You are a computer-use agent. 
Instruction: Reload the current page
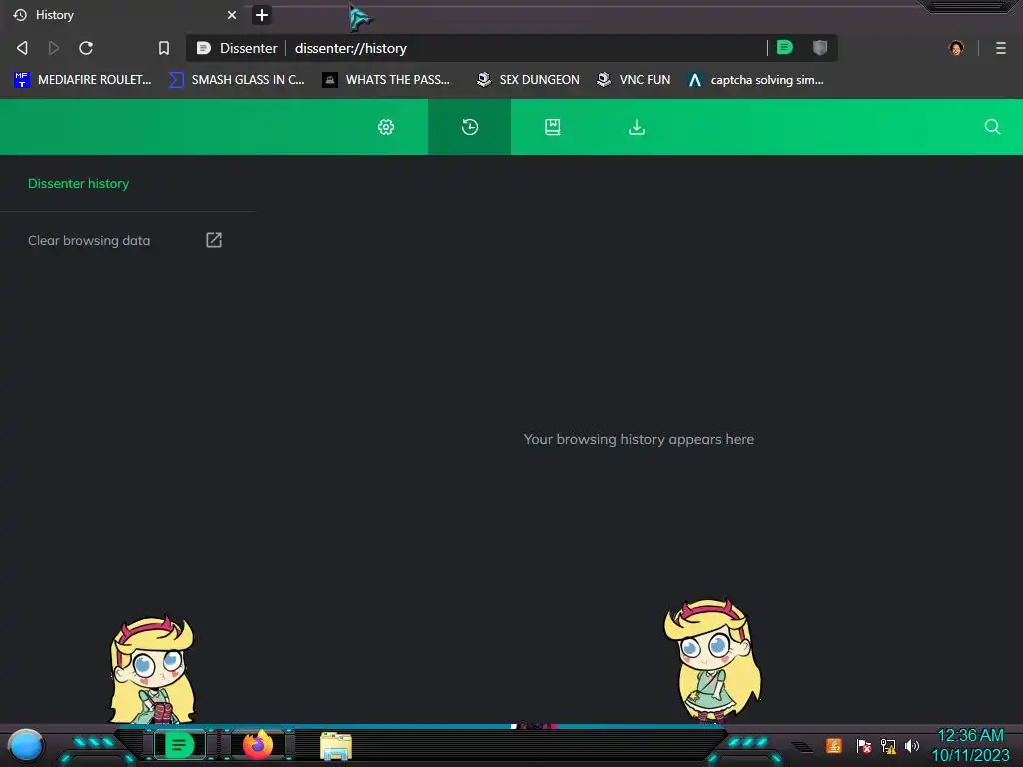click(86, 48)
